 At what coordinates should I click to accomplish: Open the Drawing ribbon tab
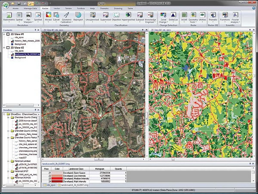pos(118,9)
